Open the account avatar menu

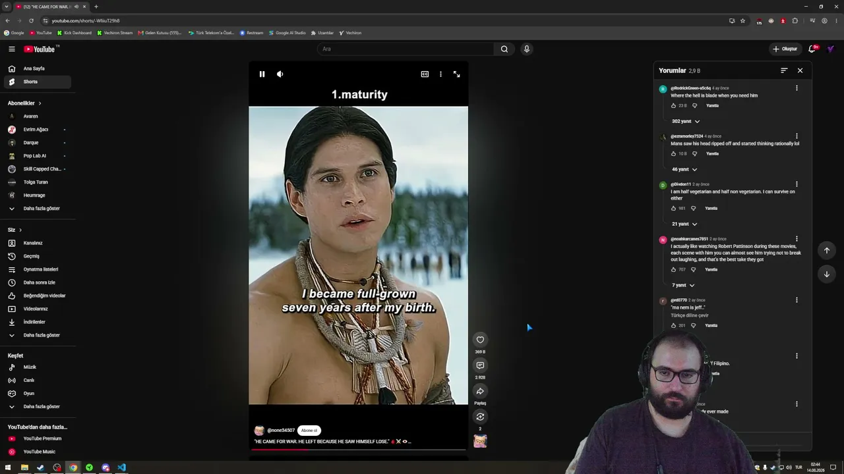pos(831,49)
